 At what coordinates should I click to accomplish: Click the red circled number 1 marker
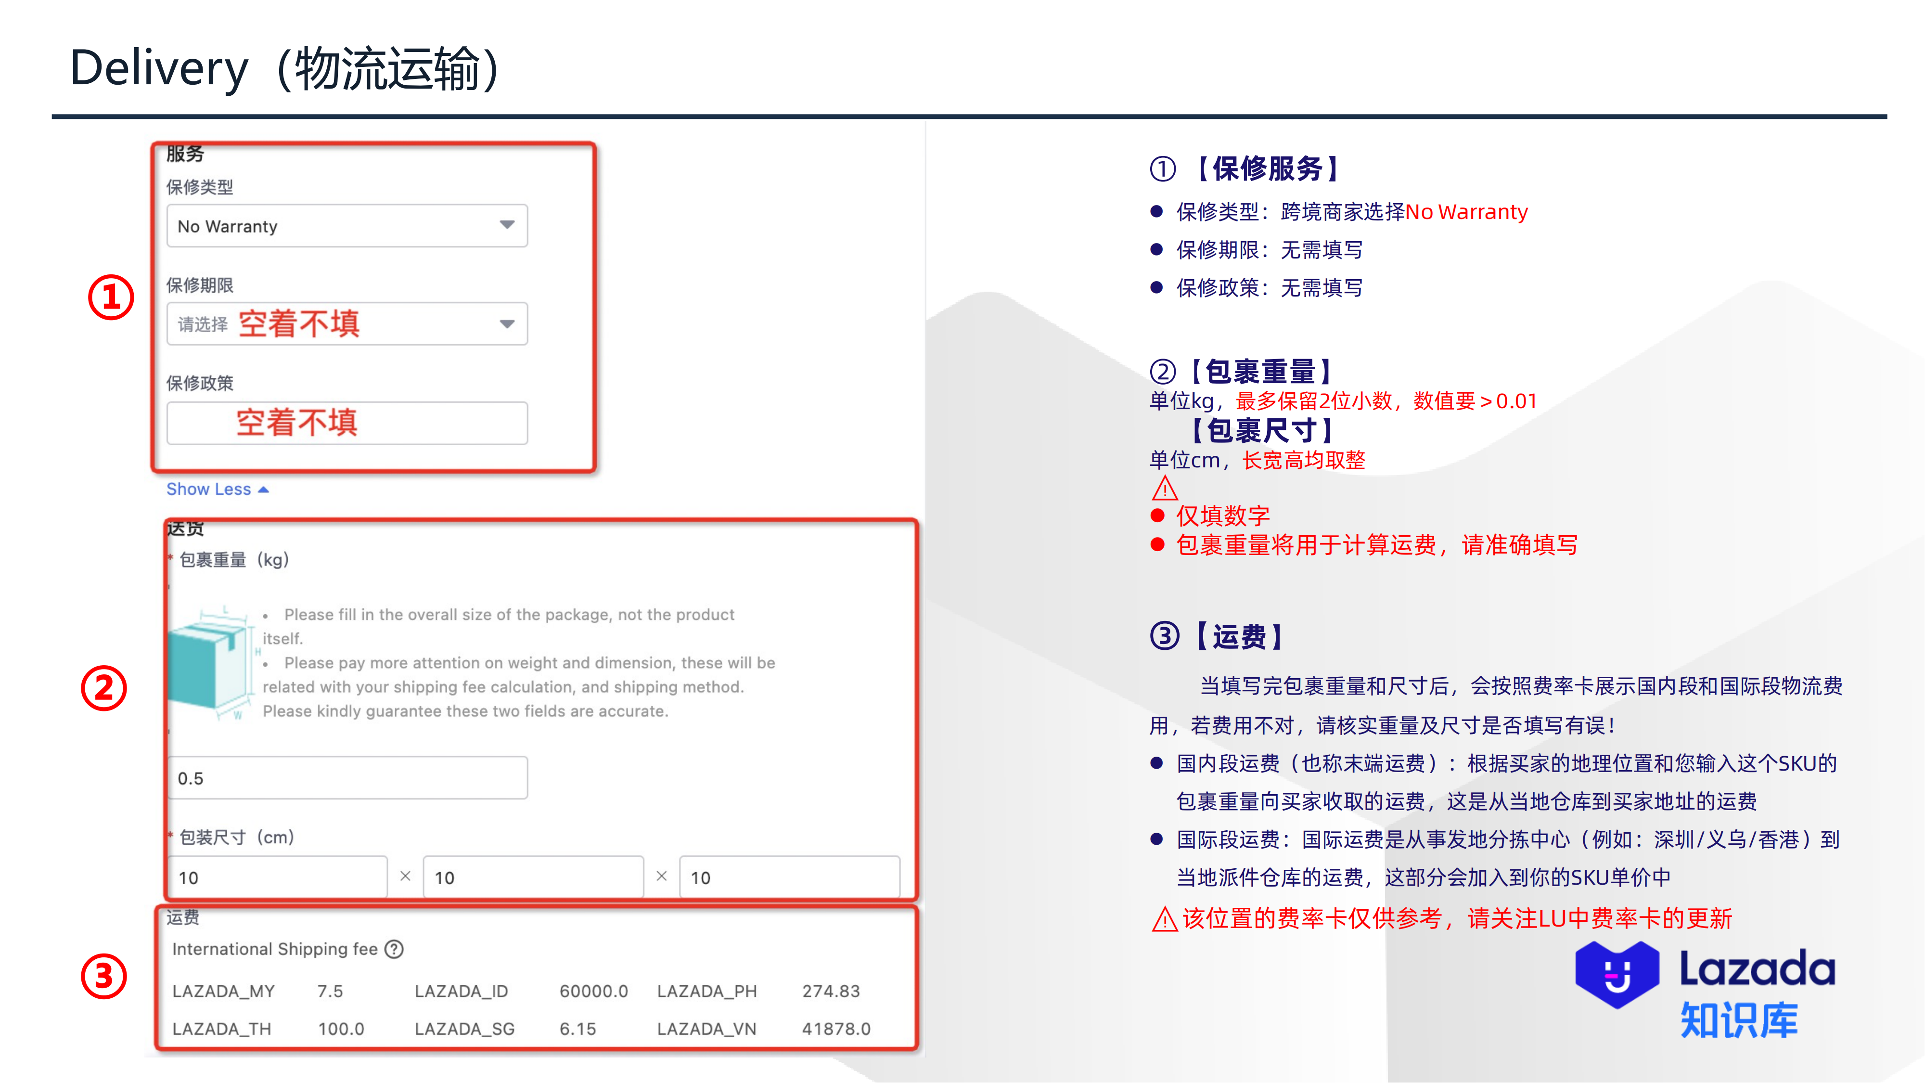(x=111, y=297)
